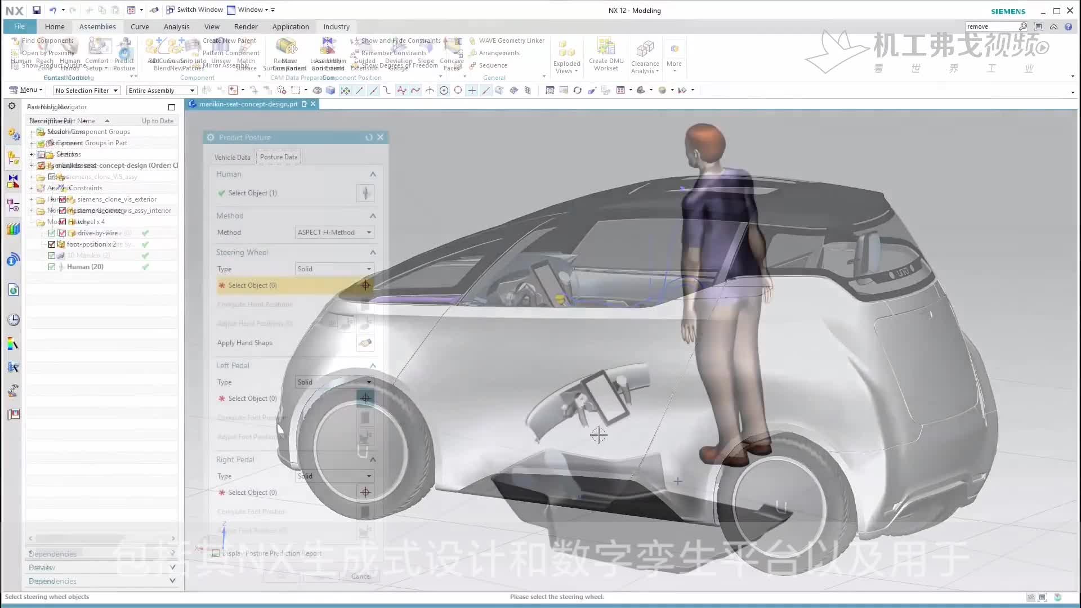
Task: Toggle the Sections row checkbox
Action: 41,154
